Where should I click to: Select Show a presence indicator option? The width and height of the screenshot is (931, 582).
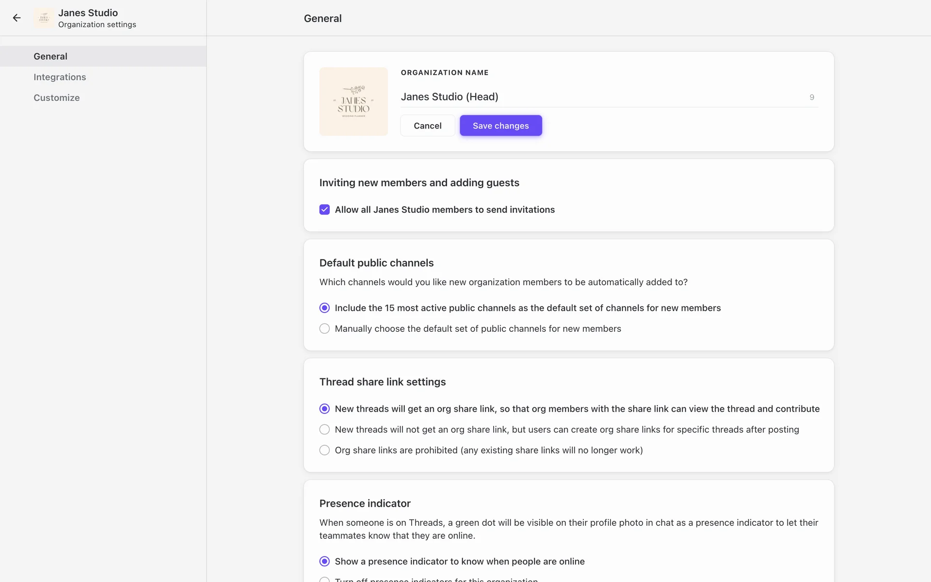(x=324, y=561)
